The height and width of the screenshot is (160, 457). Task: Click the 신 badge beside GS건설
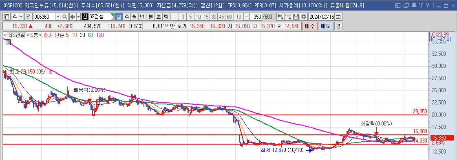[85, 17]
